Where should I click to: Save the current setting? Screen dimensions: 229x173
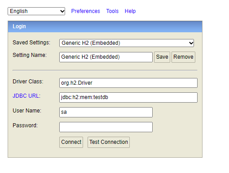(162, 57)
